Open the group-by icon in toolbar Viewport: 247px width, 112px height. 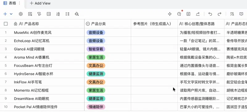[x=49, y=14]
